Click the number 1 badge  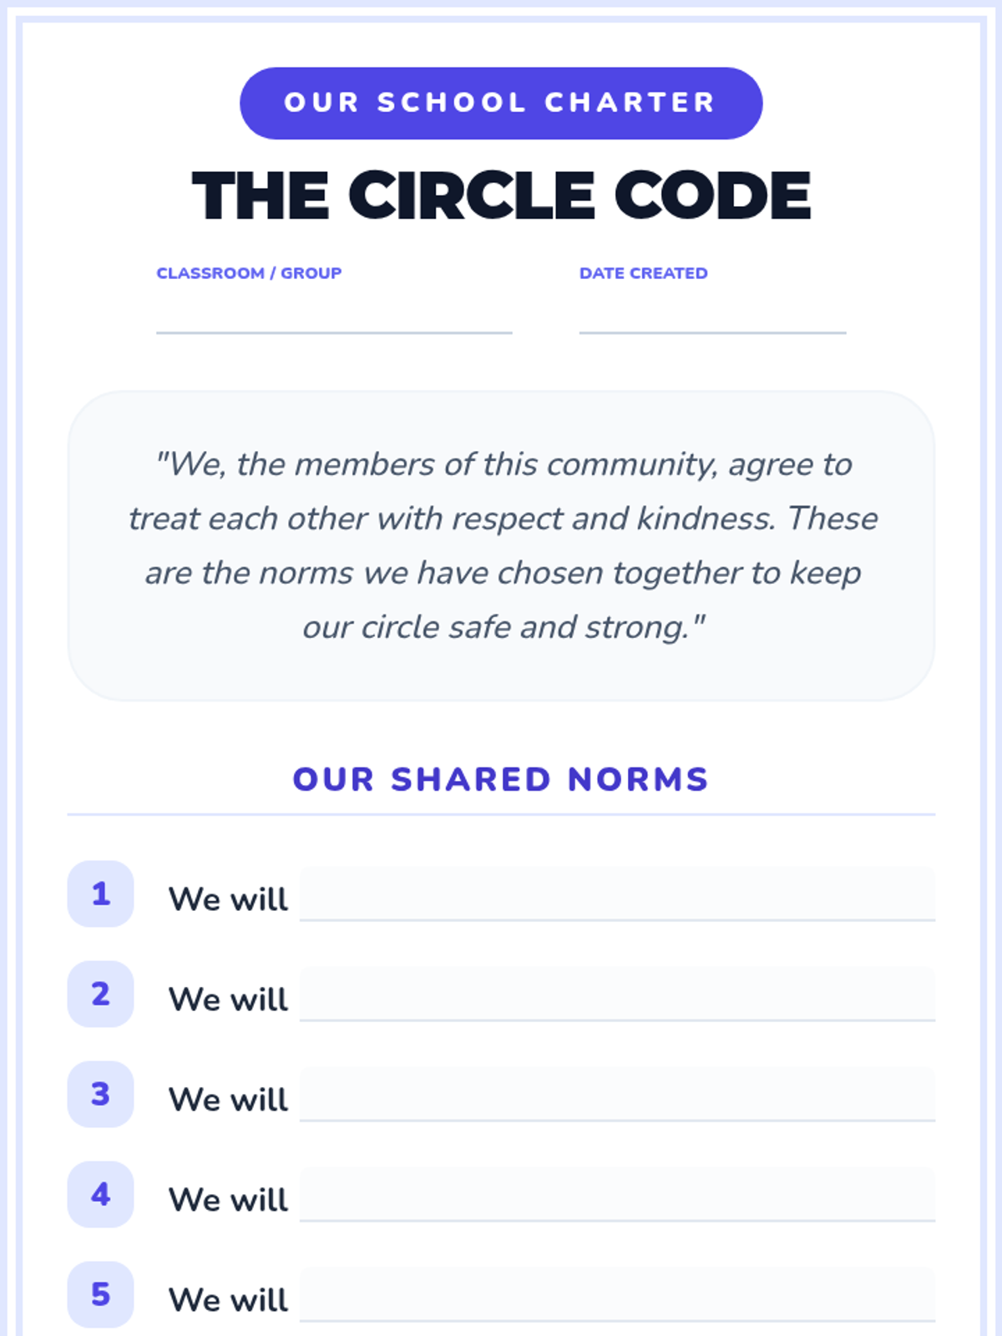click(100, 893)
